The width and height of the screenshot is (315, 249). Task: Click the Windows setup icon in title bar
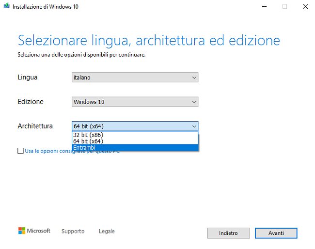pyautogui.click(x=7, y=7)
